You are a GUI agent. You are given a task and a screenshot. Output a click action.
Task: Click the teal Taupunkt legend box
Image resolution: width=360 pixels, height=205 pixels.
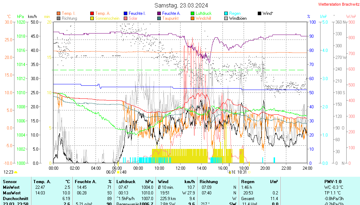click(x=159, y=18)
